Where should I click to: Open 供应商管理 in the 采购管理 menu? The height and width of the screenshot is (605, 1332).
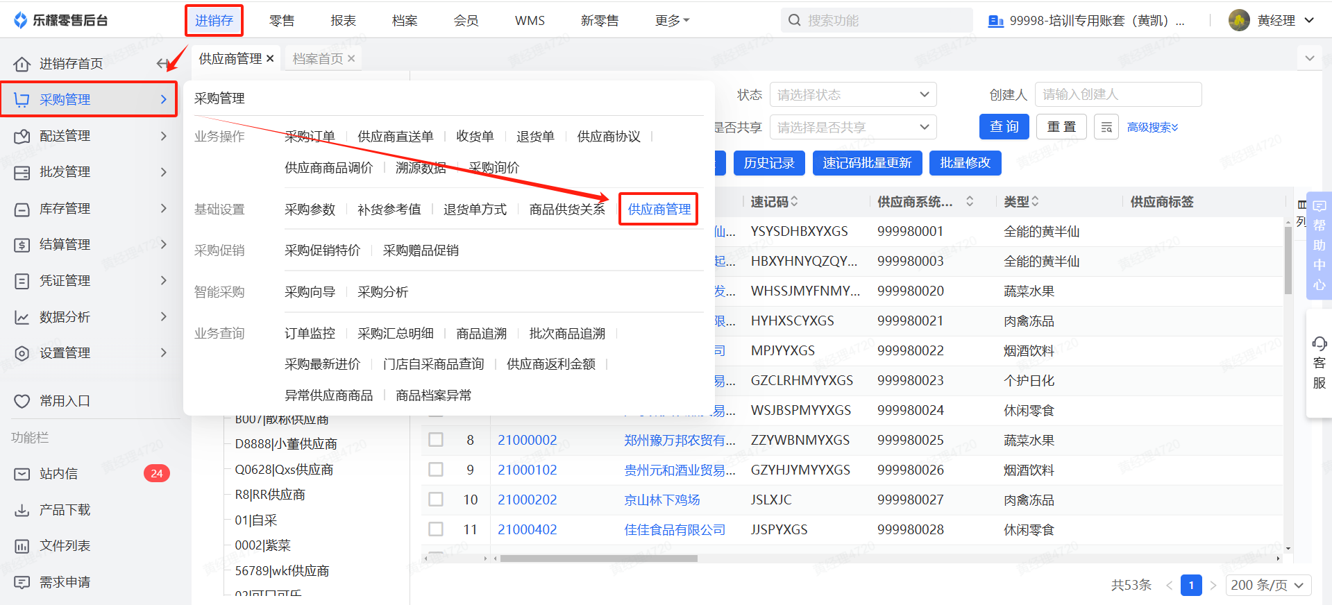point(659,210)
